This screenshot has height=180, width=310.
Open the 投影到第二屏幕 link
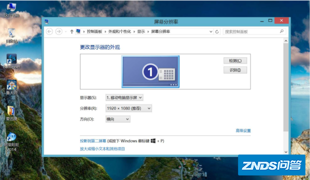[93, 141]
